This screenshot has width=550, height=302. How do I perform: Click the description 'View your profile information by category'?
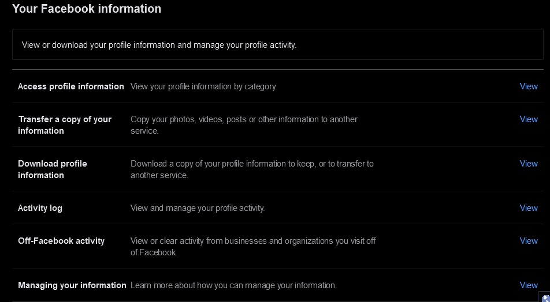coord(204,86)
